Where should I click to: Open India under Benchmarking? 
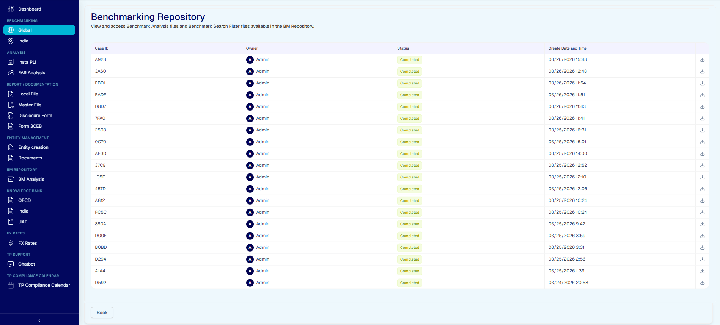39,41
